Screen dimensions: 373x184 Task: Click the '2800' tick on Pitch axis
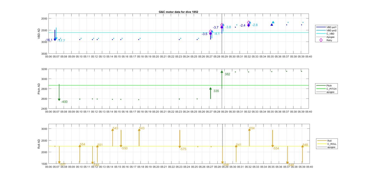[x=44, y=89]
